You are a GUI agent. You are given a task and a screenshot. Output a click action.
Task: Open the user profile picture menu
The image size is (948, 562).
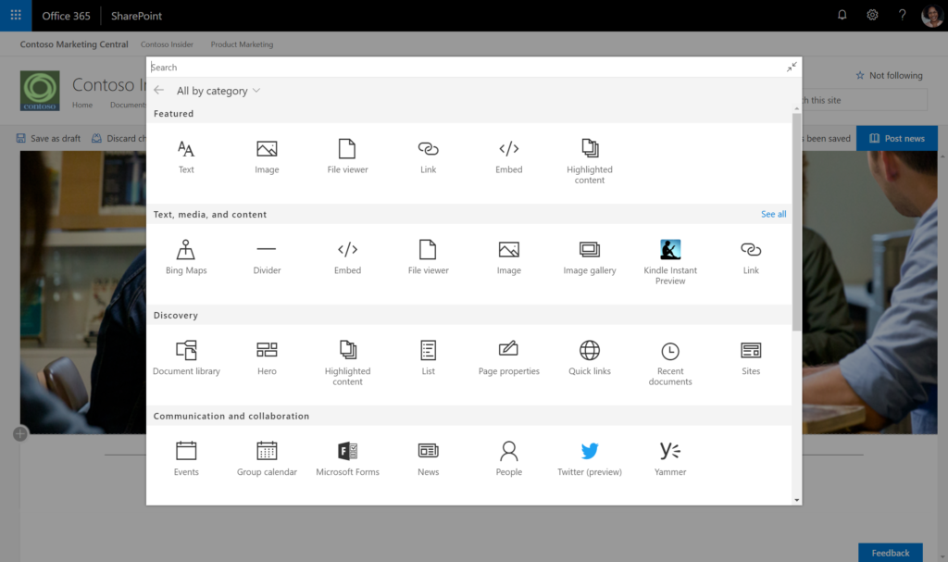(931, 16)
